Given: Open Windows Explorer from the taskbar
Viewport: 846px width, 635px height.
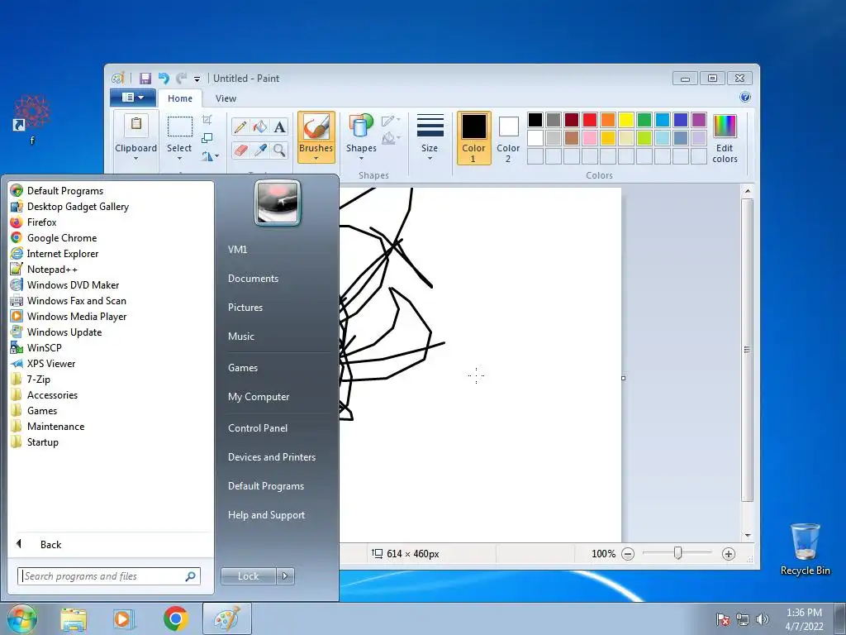Looking at the screenshot, I should coord(74,619).
